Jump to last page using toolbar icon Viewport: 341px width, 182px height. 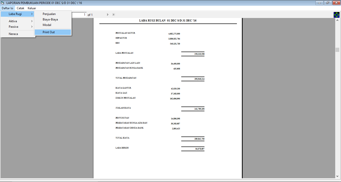click(x=114, y=15)
